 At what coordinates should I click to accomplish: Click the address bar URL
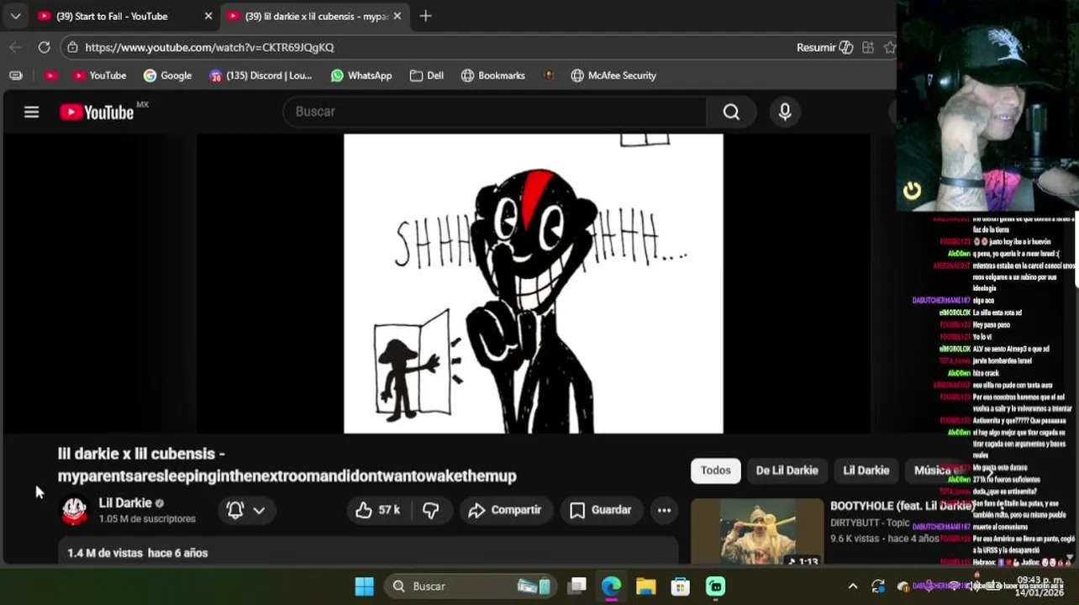tap(209, 47)
